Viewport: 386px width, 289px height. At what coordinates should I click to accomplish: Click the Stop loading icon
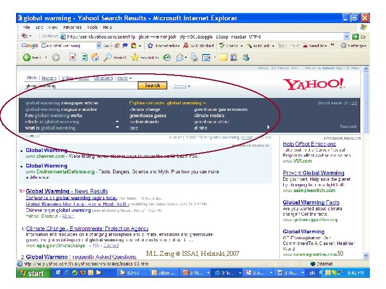(x=72, y=57)
